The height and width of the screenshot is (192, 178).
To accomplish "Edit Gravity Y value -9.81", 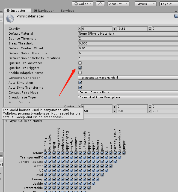I will click(x=132, y=29).
